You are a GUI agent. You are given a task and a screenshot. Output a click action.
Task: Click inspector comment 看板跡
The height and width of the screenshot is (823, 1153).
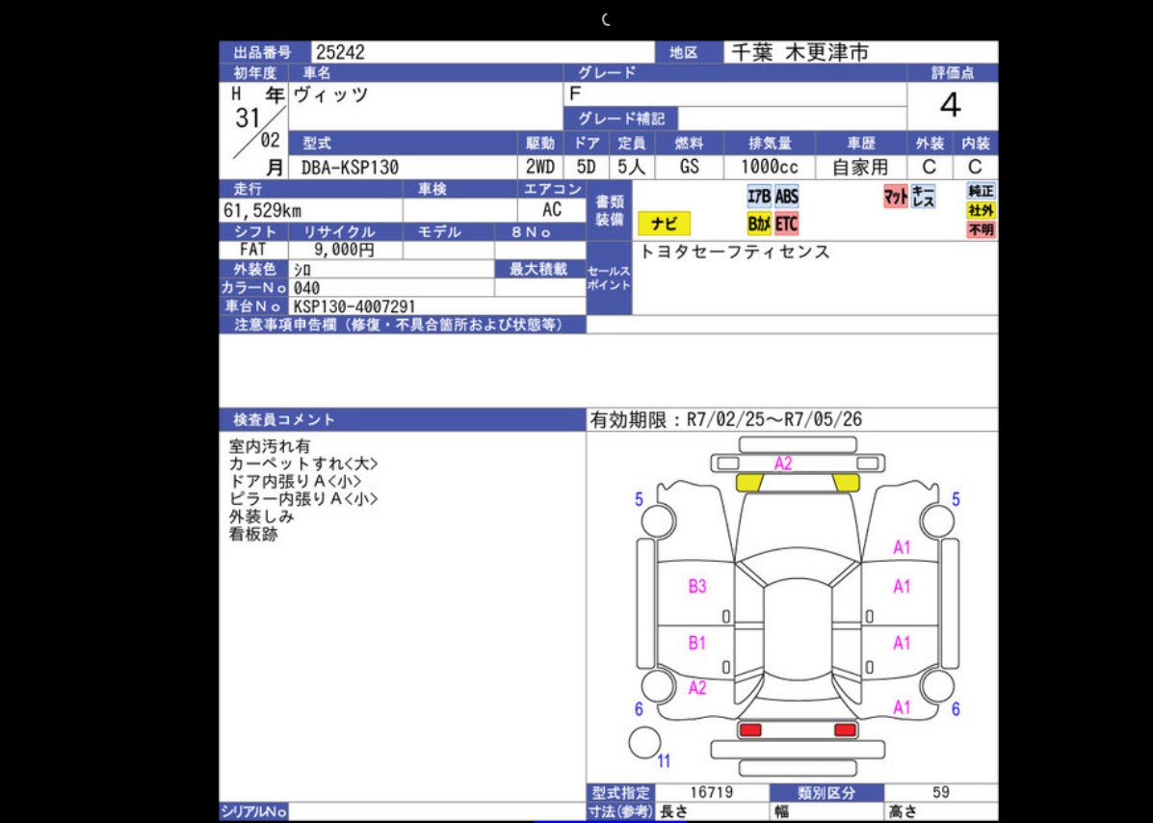pyautogui.click(x=253, y=535)
